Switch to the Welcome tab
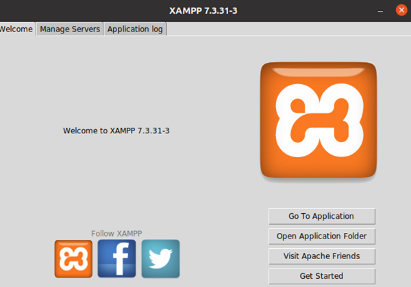The image size is (411, 287). 17,29
